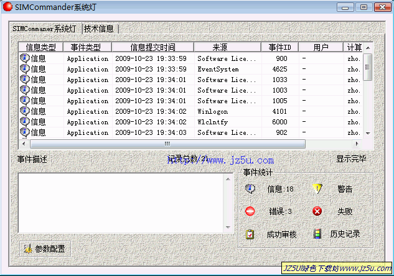Click event ID 1033 cell
394x276 pixels.
279,80
